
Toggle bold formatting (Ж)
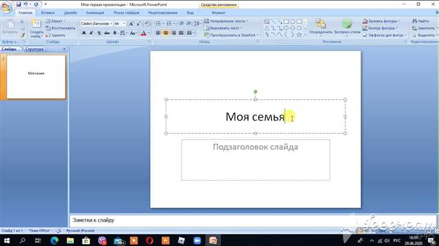tap(84, 33)
